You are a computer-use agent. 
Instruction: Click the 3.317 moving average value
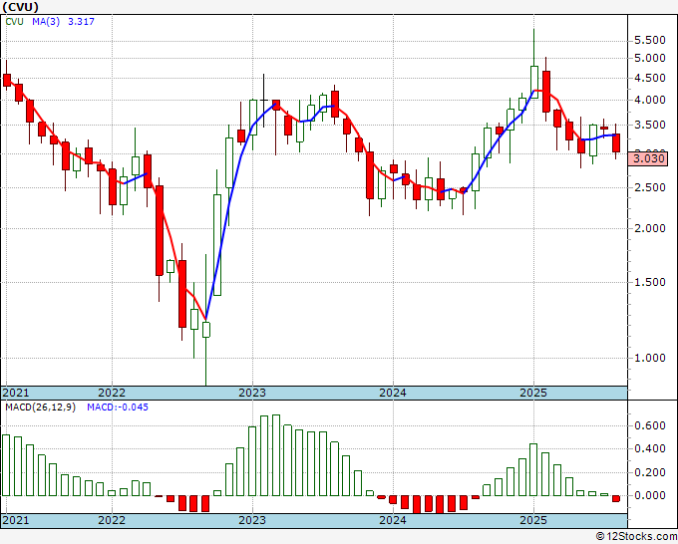[x=81, y=22]
